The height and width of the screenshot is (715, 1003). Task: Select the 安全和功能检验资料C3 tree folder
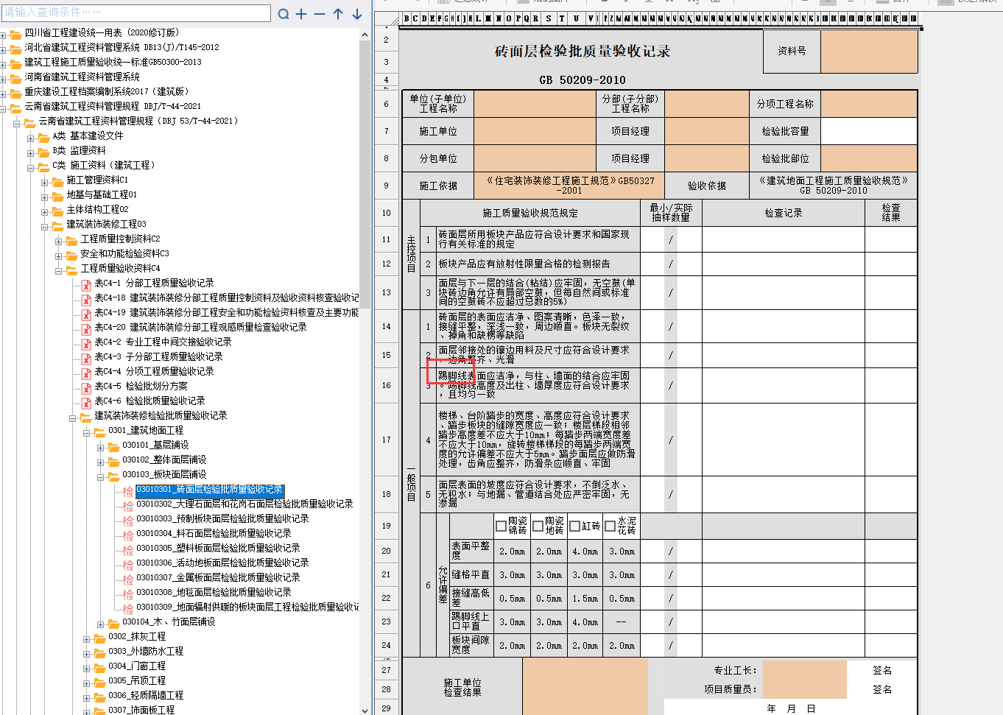pyautogui.click(x=124, y=253)
